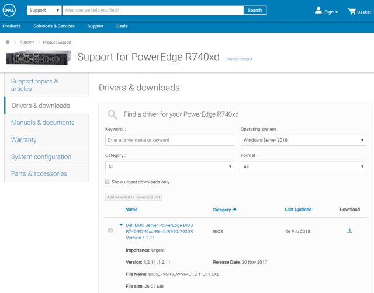Click the File size 26.07 MB text
Image resolution: width=374 pixels, height=293 pixels.
145,287
